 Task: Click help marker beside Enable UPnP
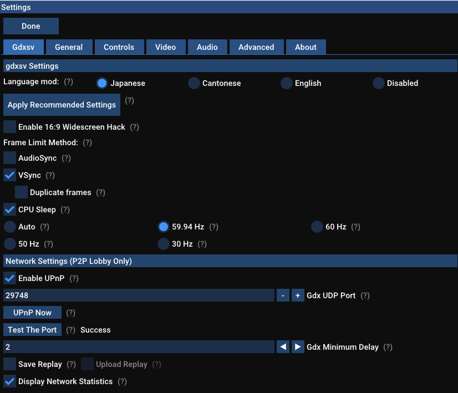[74, 278]
